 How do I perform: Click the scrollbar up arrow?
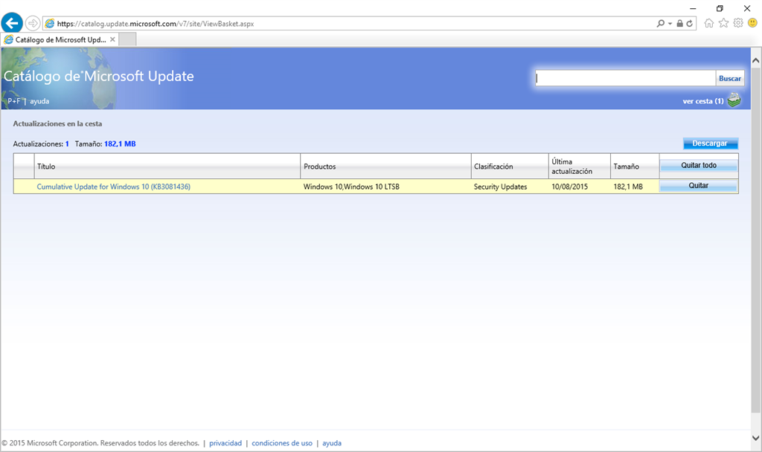(x=756, y=61)
